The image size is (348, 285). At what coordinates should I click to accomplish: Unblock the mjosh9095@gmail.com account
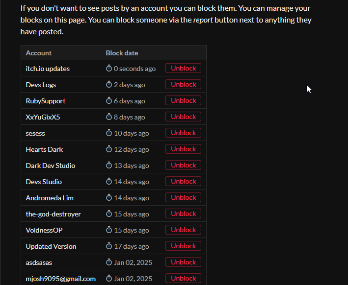(183, 279)
